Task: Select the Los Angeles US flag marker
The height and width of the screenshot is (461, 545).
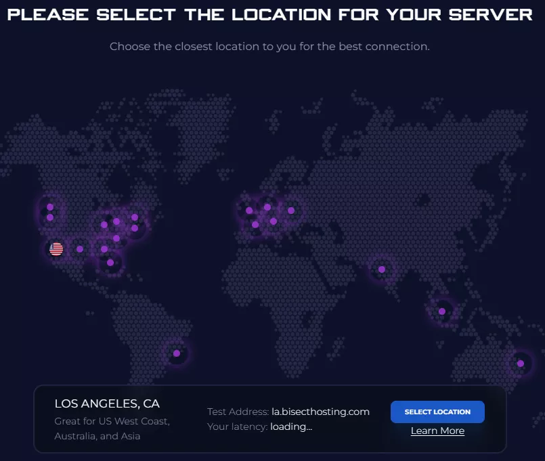Action: (x=56, y=248)
